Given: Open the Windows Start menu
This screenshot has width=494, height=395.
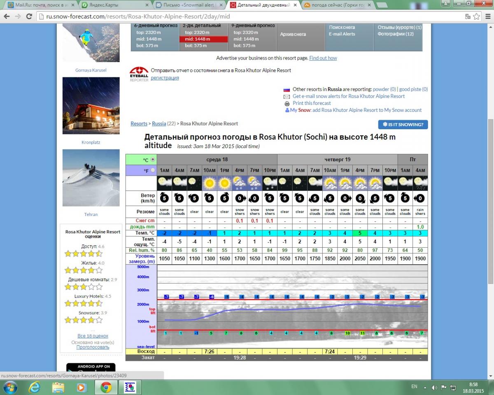Looking at the screenshot, I should pos(9,387).
